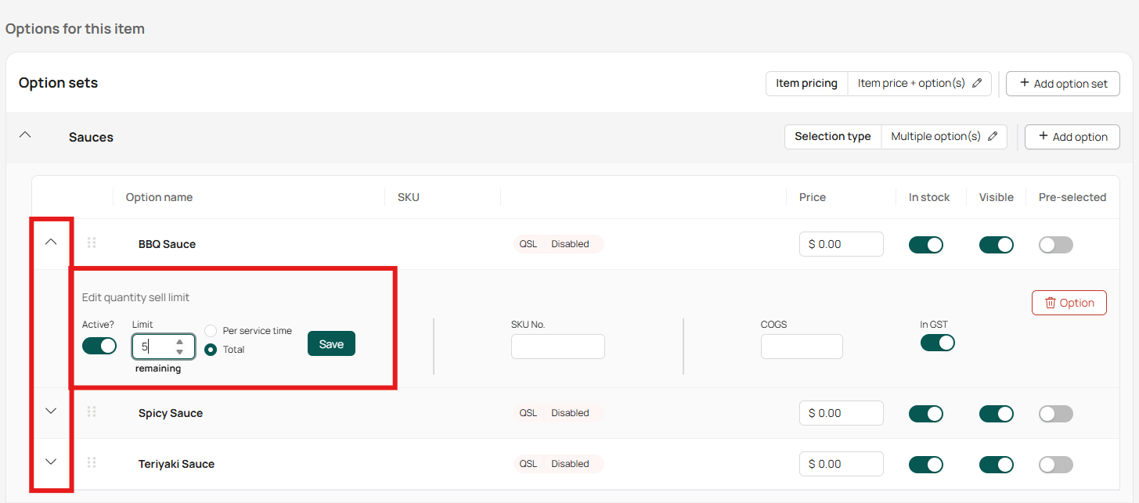Click Add option set button
The image size is (1139, 503).
(1063, 84)
